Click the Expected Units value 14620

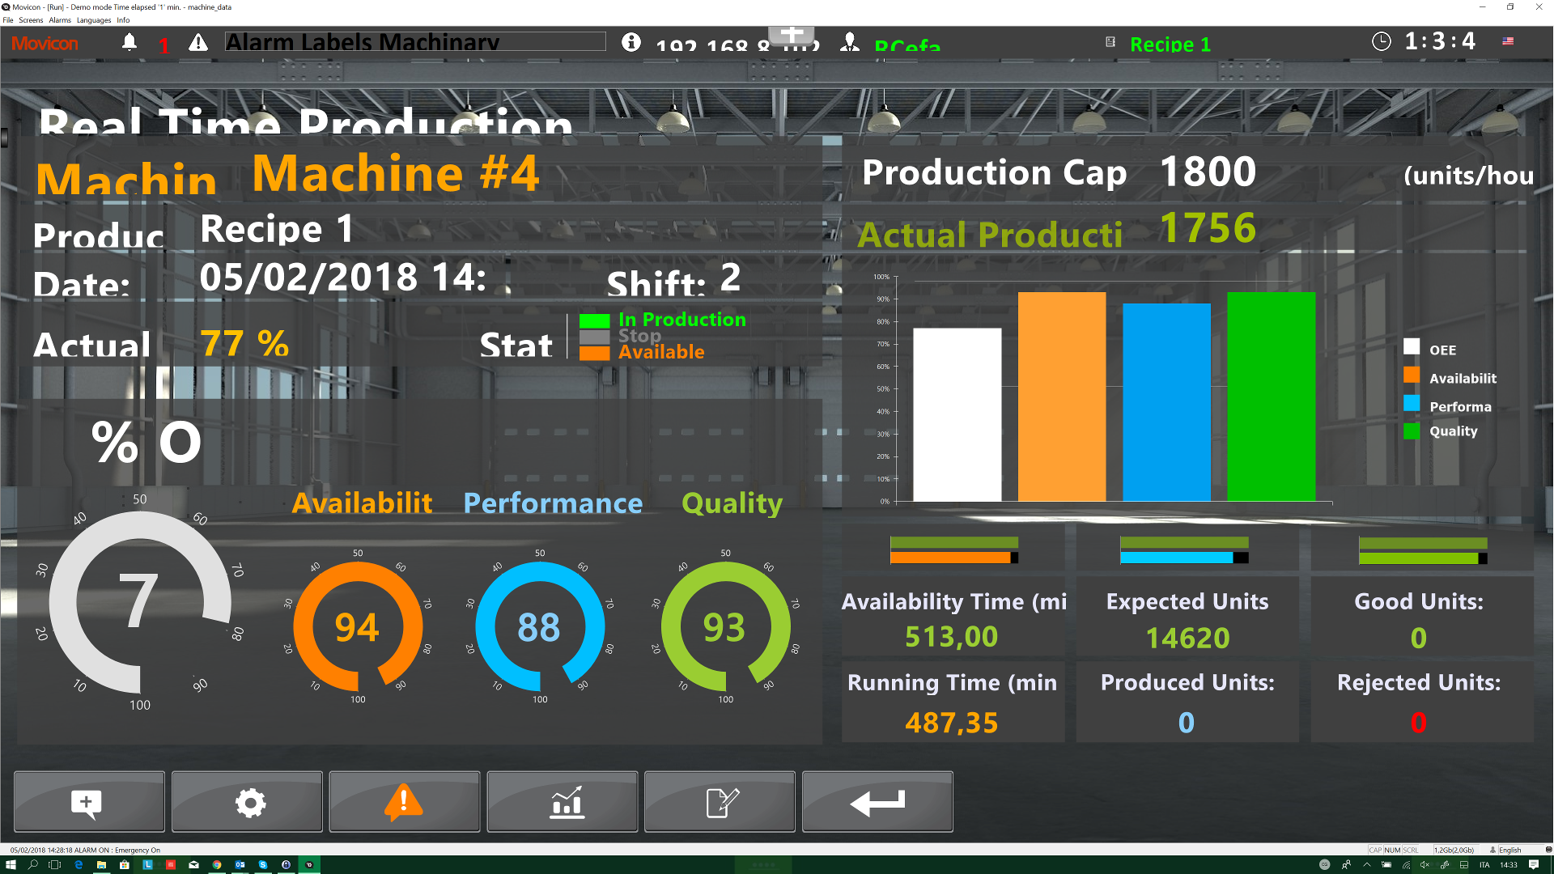(x=1187, y=639)
